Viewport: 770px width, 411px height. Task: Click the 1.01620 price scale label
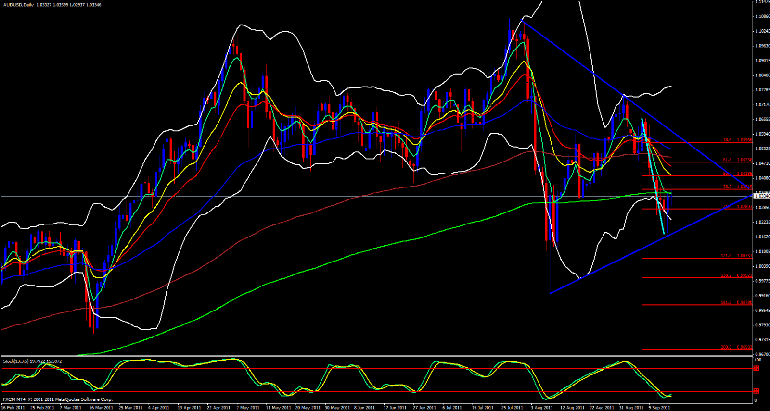(762, 237)
